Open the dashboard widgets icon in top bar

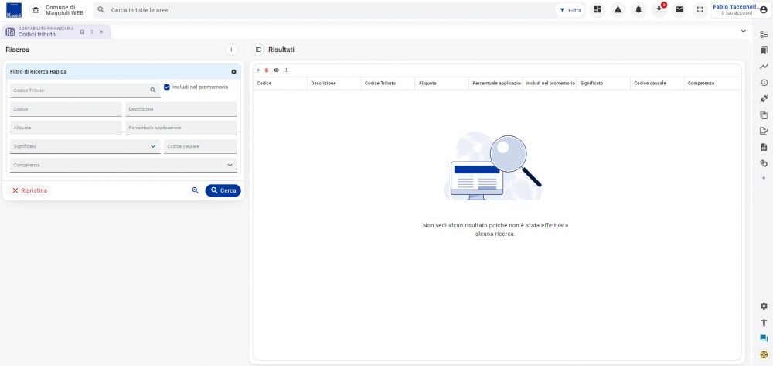[598, 10]
